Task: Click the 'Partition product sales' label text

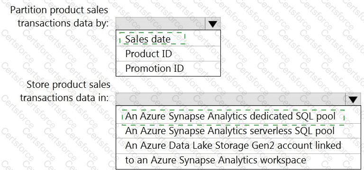Action: [59, 10]
